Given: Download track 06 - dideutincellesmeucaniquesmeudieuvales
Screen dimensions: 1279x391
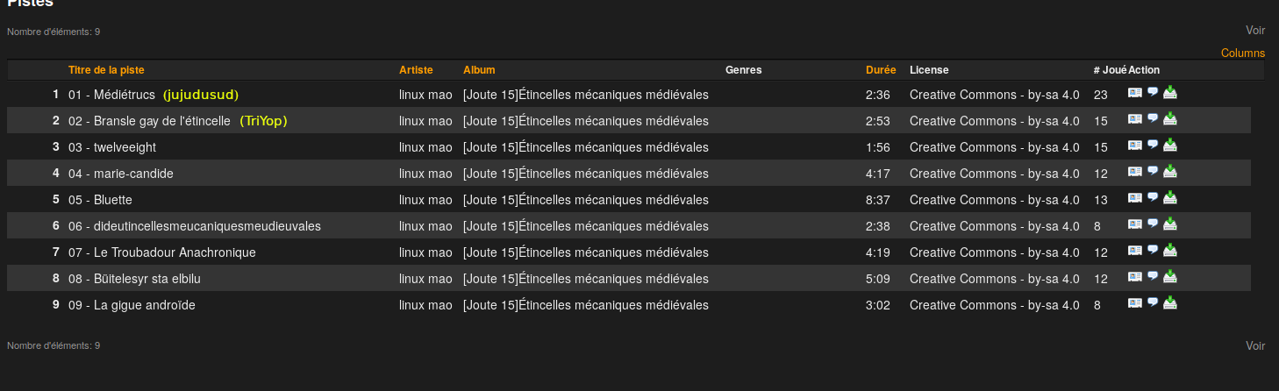Looking at the screenshot, I should click(1170, 224).
